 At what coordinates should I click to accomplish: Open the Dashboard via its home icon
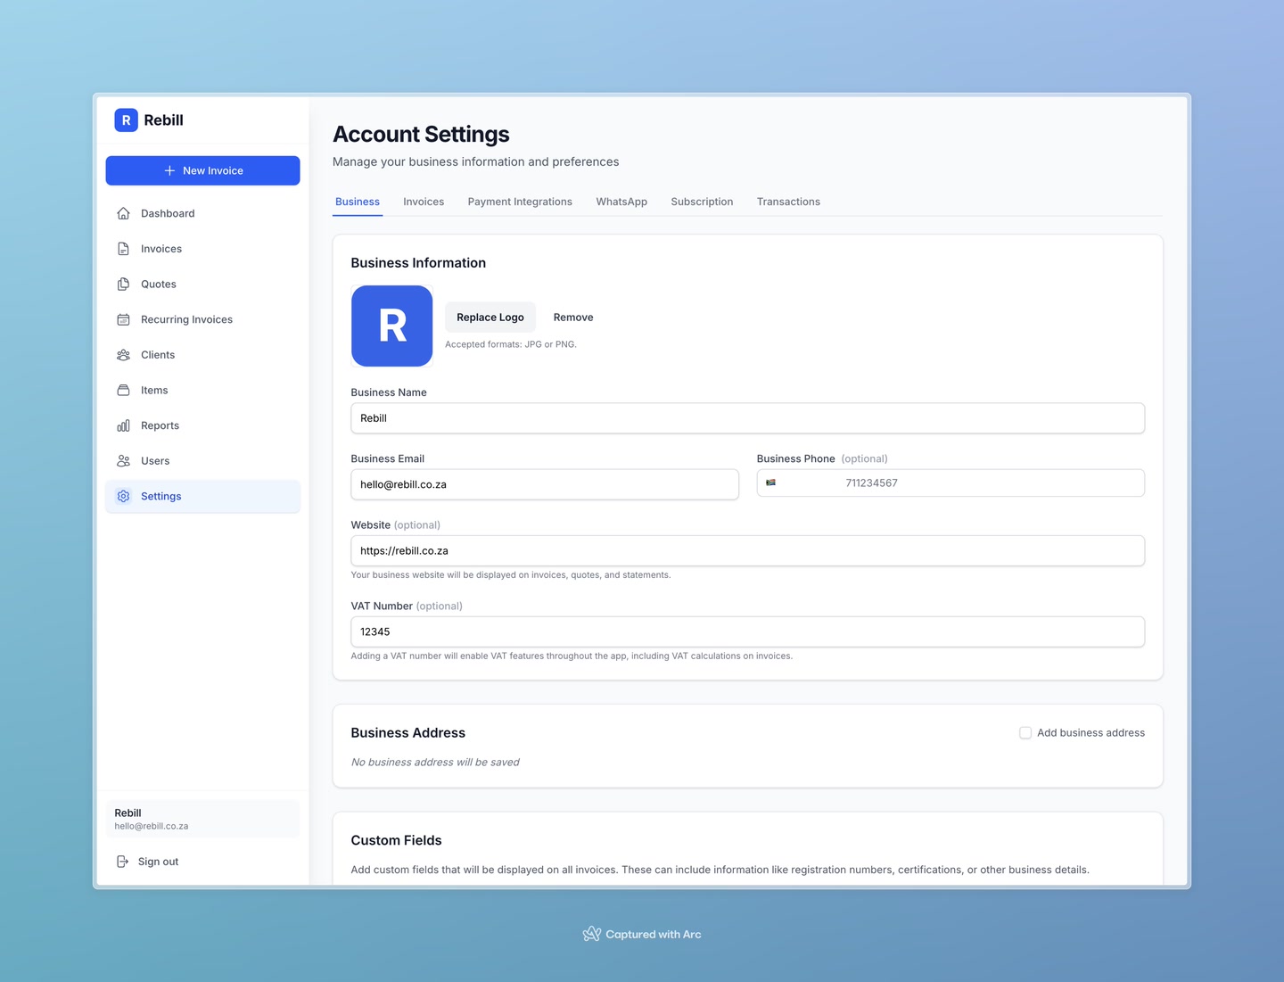(123, 213)
